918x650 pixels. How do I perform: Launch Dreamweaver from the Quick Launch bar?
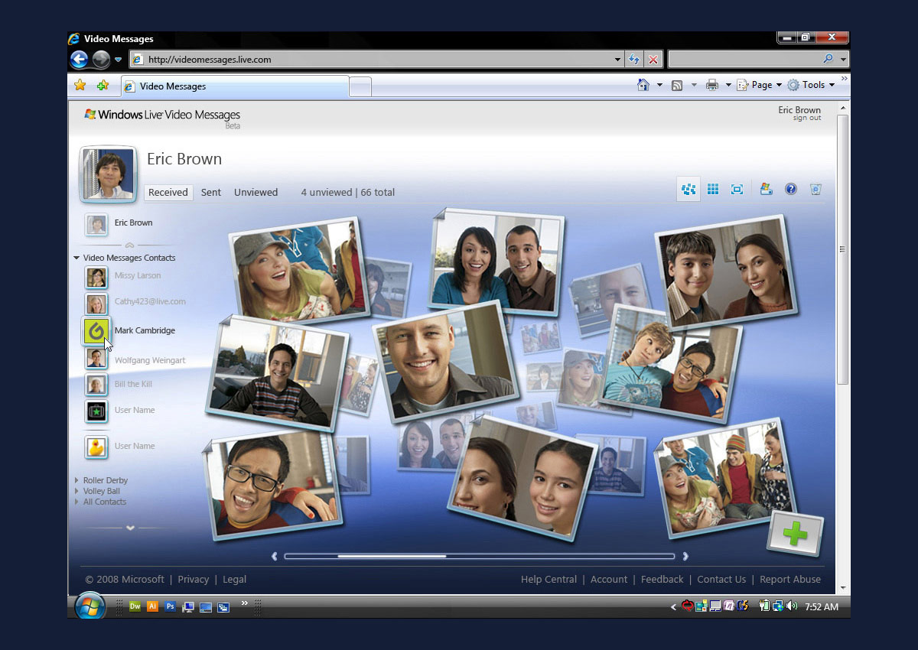coord(135,606)
